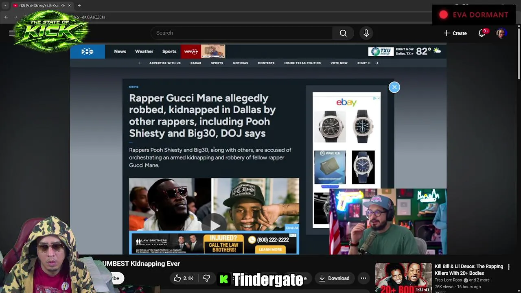Open options for Kill Bill recommended video
The width and height of the screenshot is (521, 293).
508,267
